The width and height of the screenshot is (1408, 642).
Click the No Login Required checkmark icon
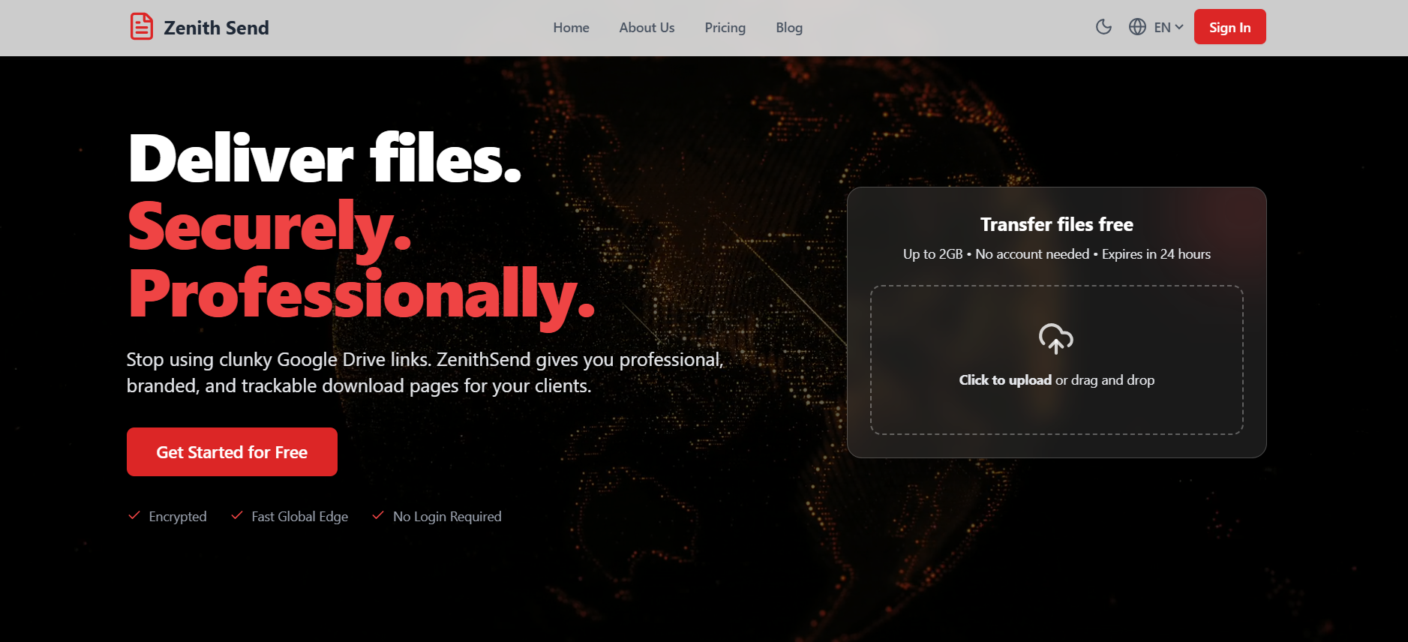[x=378, y=515]
